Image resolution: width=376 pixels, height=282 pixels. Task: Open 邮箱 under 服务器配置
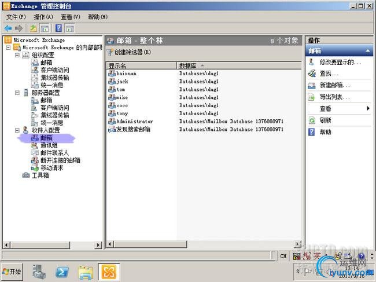(46, 100)
